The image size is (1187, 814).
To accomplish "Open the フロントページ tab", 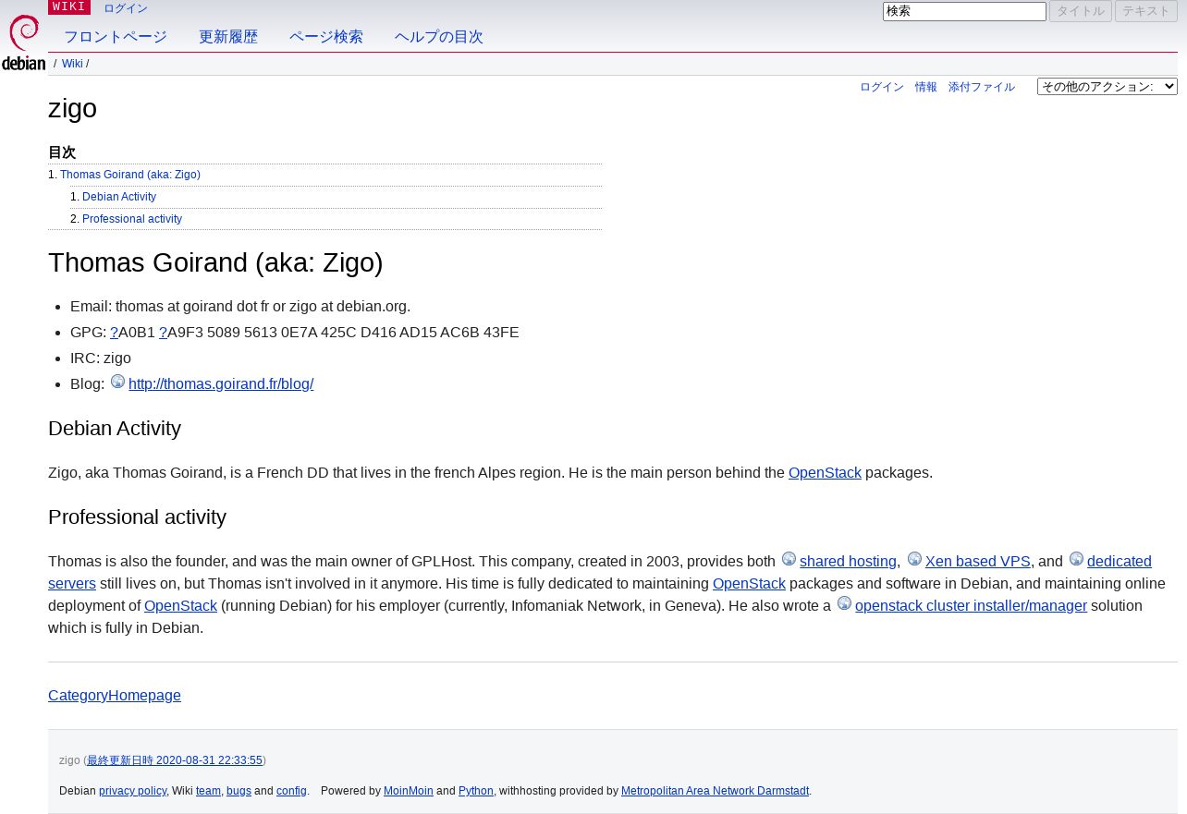I will pos(116,37).
